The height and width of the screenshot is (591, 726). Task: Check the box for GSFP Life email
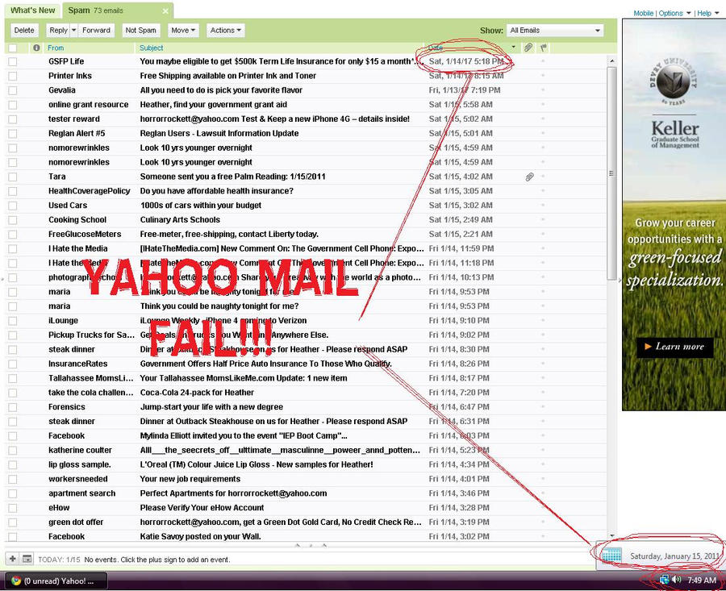pos(12,61)
